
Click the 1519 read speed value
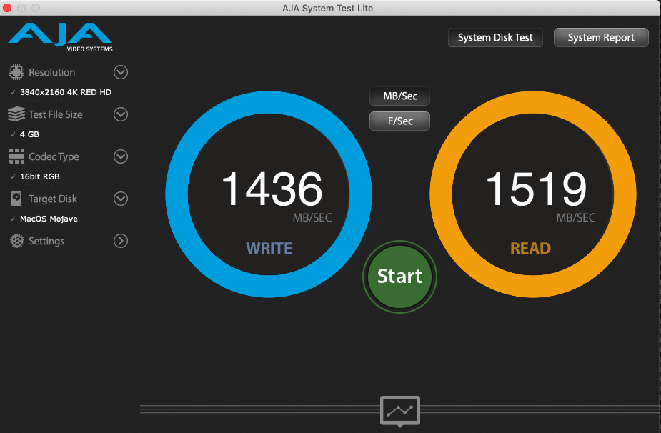pos(536,189)
